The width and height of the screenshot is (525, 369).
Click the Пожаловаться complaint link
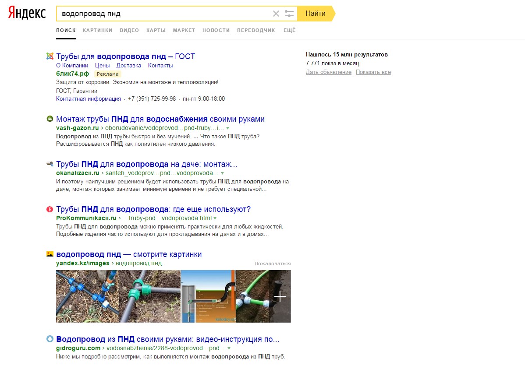click(273, 264)
